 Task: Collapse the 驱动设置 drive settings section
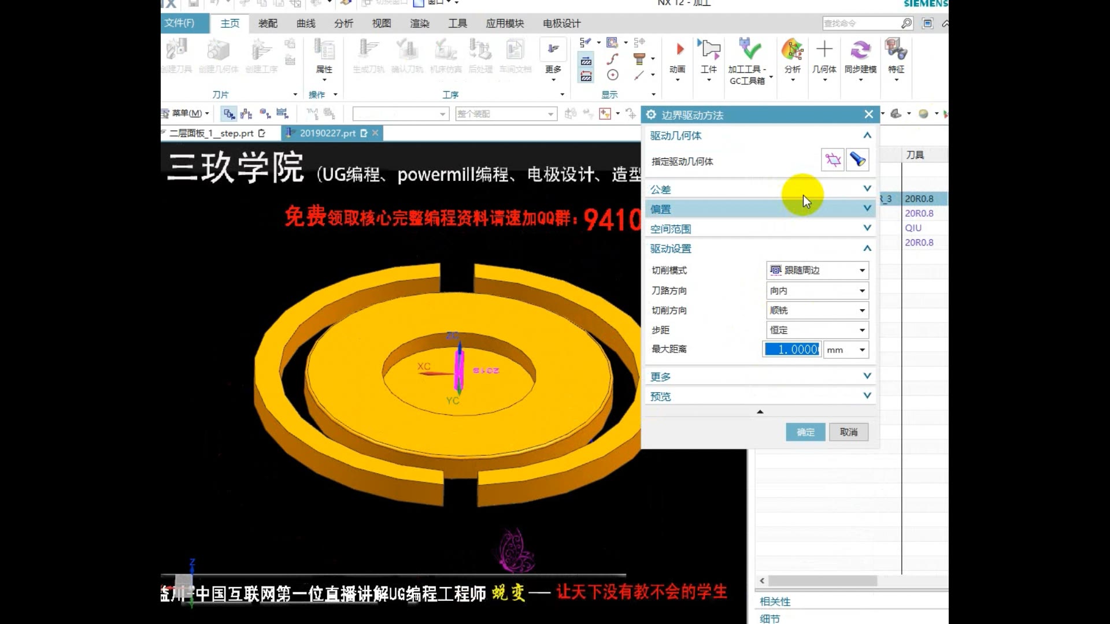click(x=867, y=248)
